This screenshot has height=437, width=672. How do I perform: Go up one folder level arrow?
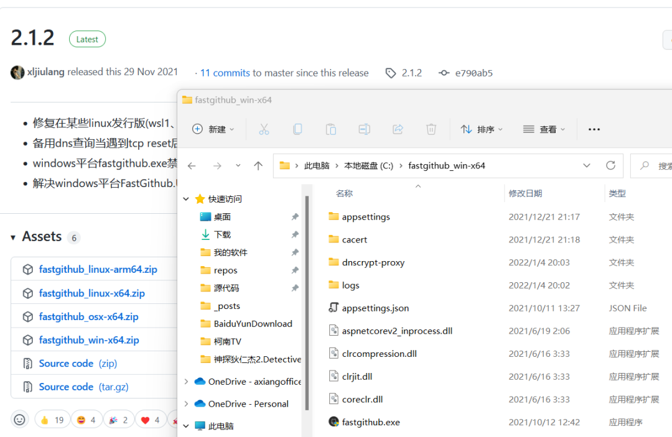click(258, 165)
